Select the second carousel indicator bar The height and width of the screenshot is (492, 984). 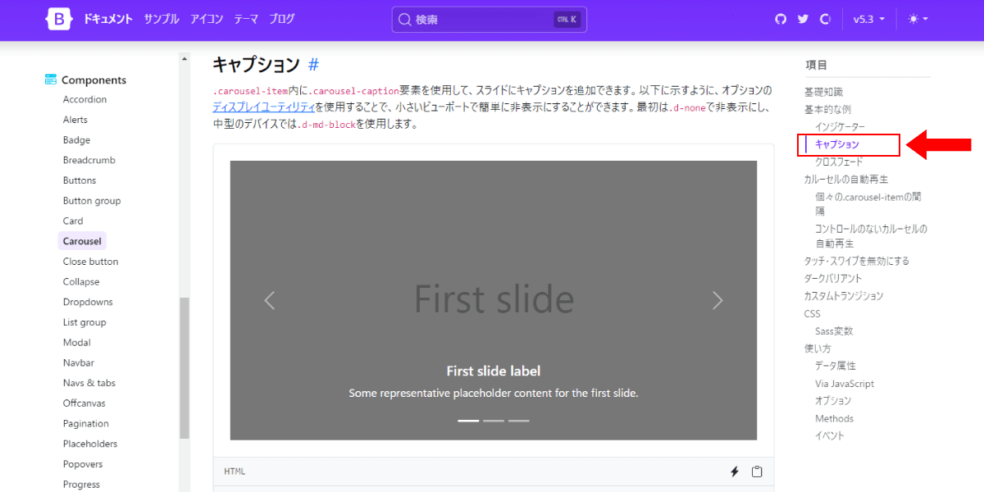tap(494, 421)
